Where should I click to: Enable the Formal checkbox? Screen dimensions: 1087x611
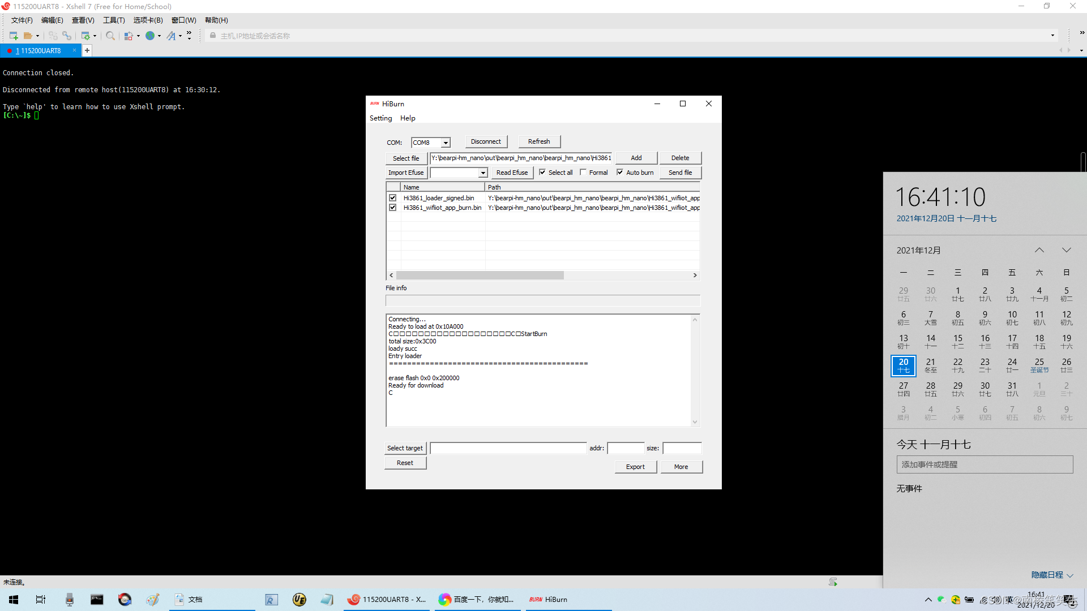(583, 173)
